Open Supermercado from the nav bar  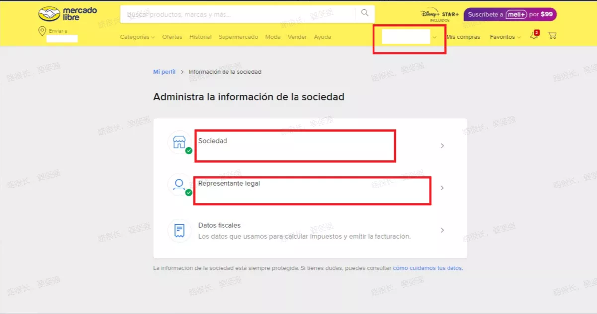[238, 37]
